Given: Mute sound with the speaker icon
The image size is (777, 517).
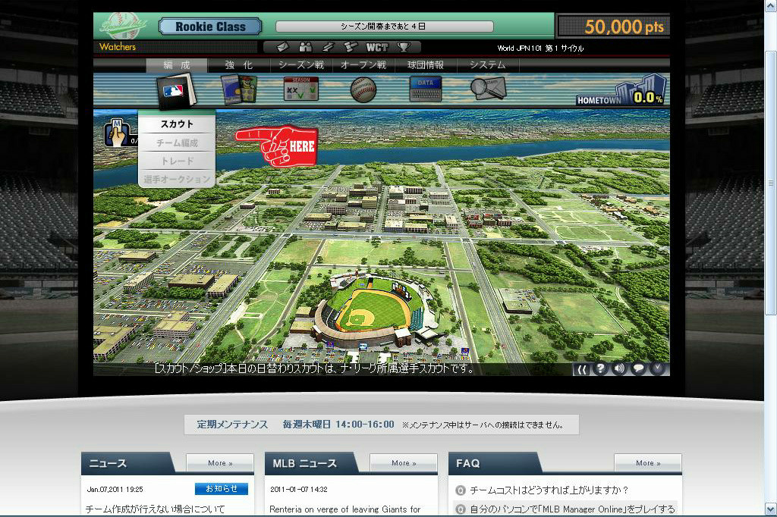Looking at the screenshot, I should coord(620,368).
